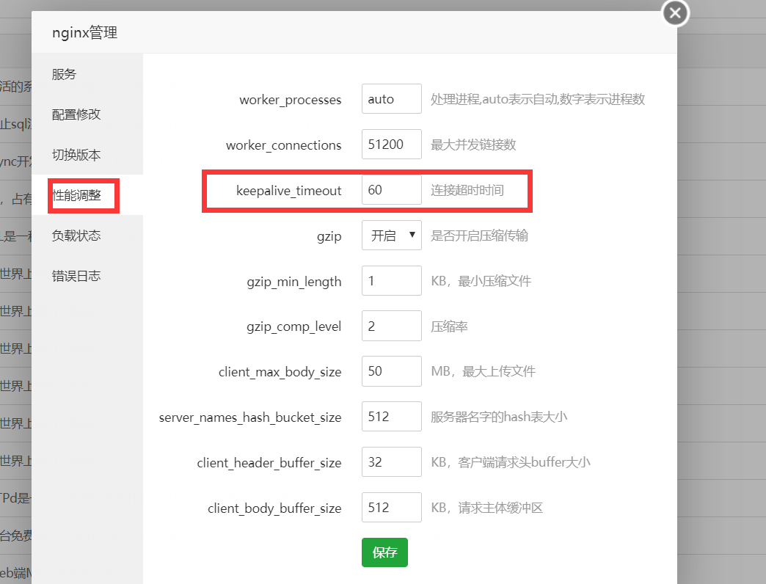Click the 连接超时时间 description text
The image size is (766, 584).
[x=467, y=190]
